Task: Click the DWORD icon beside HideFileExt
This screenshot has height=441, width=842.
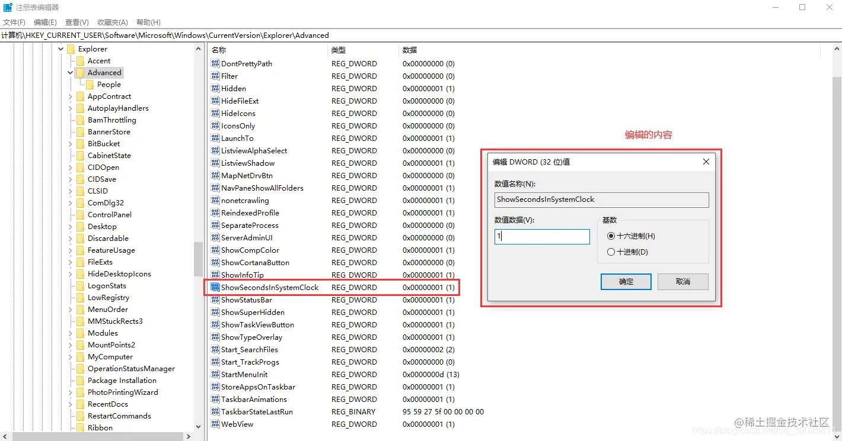Action: coord(215,101)
